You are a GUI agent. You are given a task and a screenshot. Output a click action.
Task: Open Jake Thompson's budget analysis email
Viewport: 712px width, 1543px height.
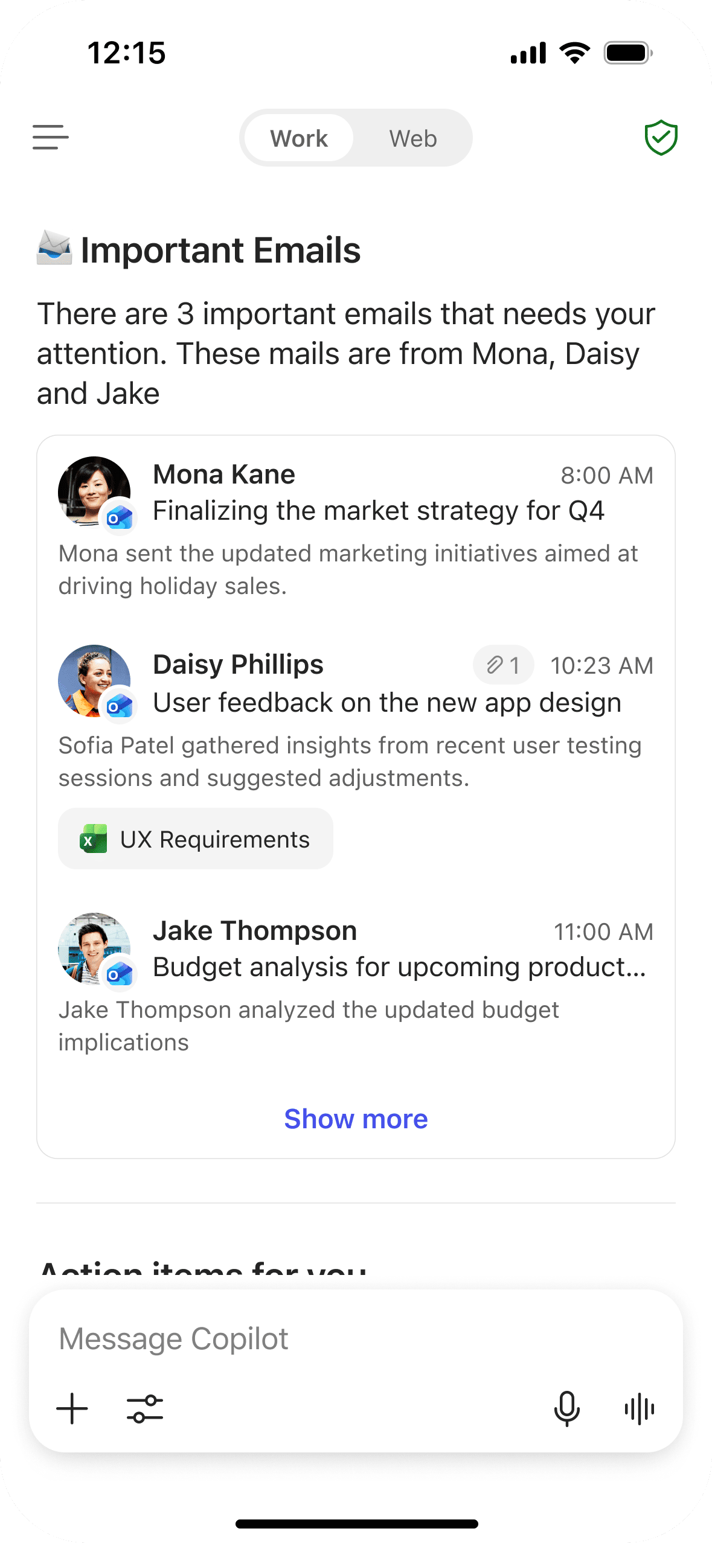point(356,984)
